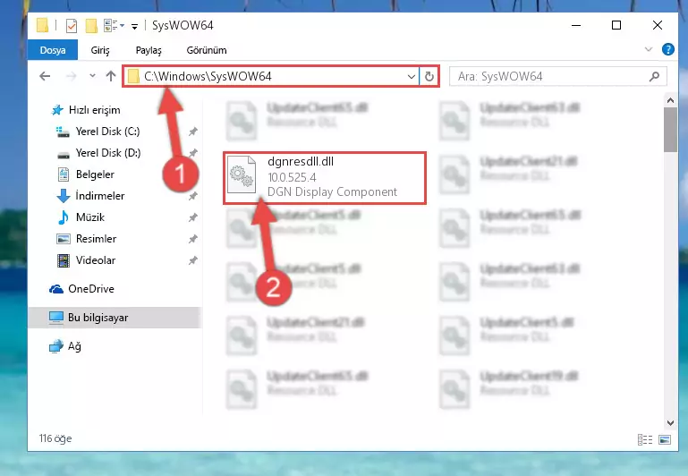The height and width of the screenshot is (476, 688).
Task: Open the Paylaş ribbon tab
Action: coord(149,50)
